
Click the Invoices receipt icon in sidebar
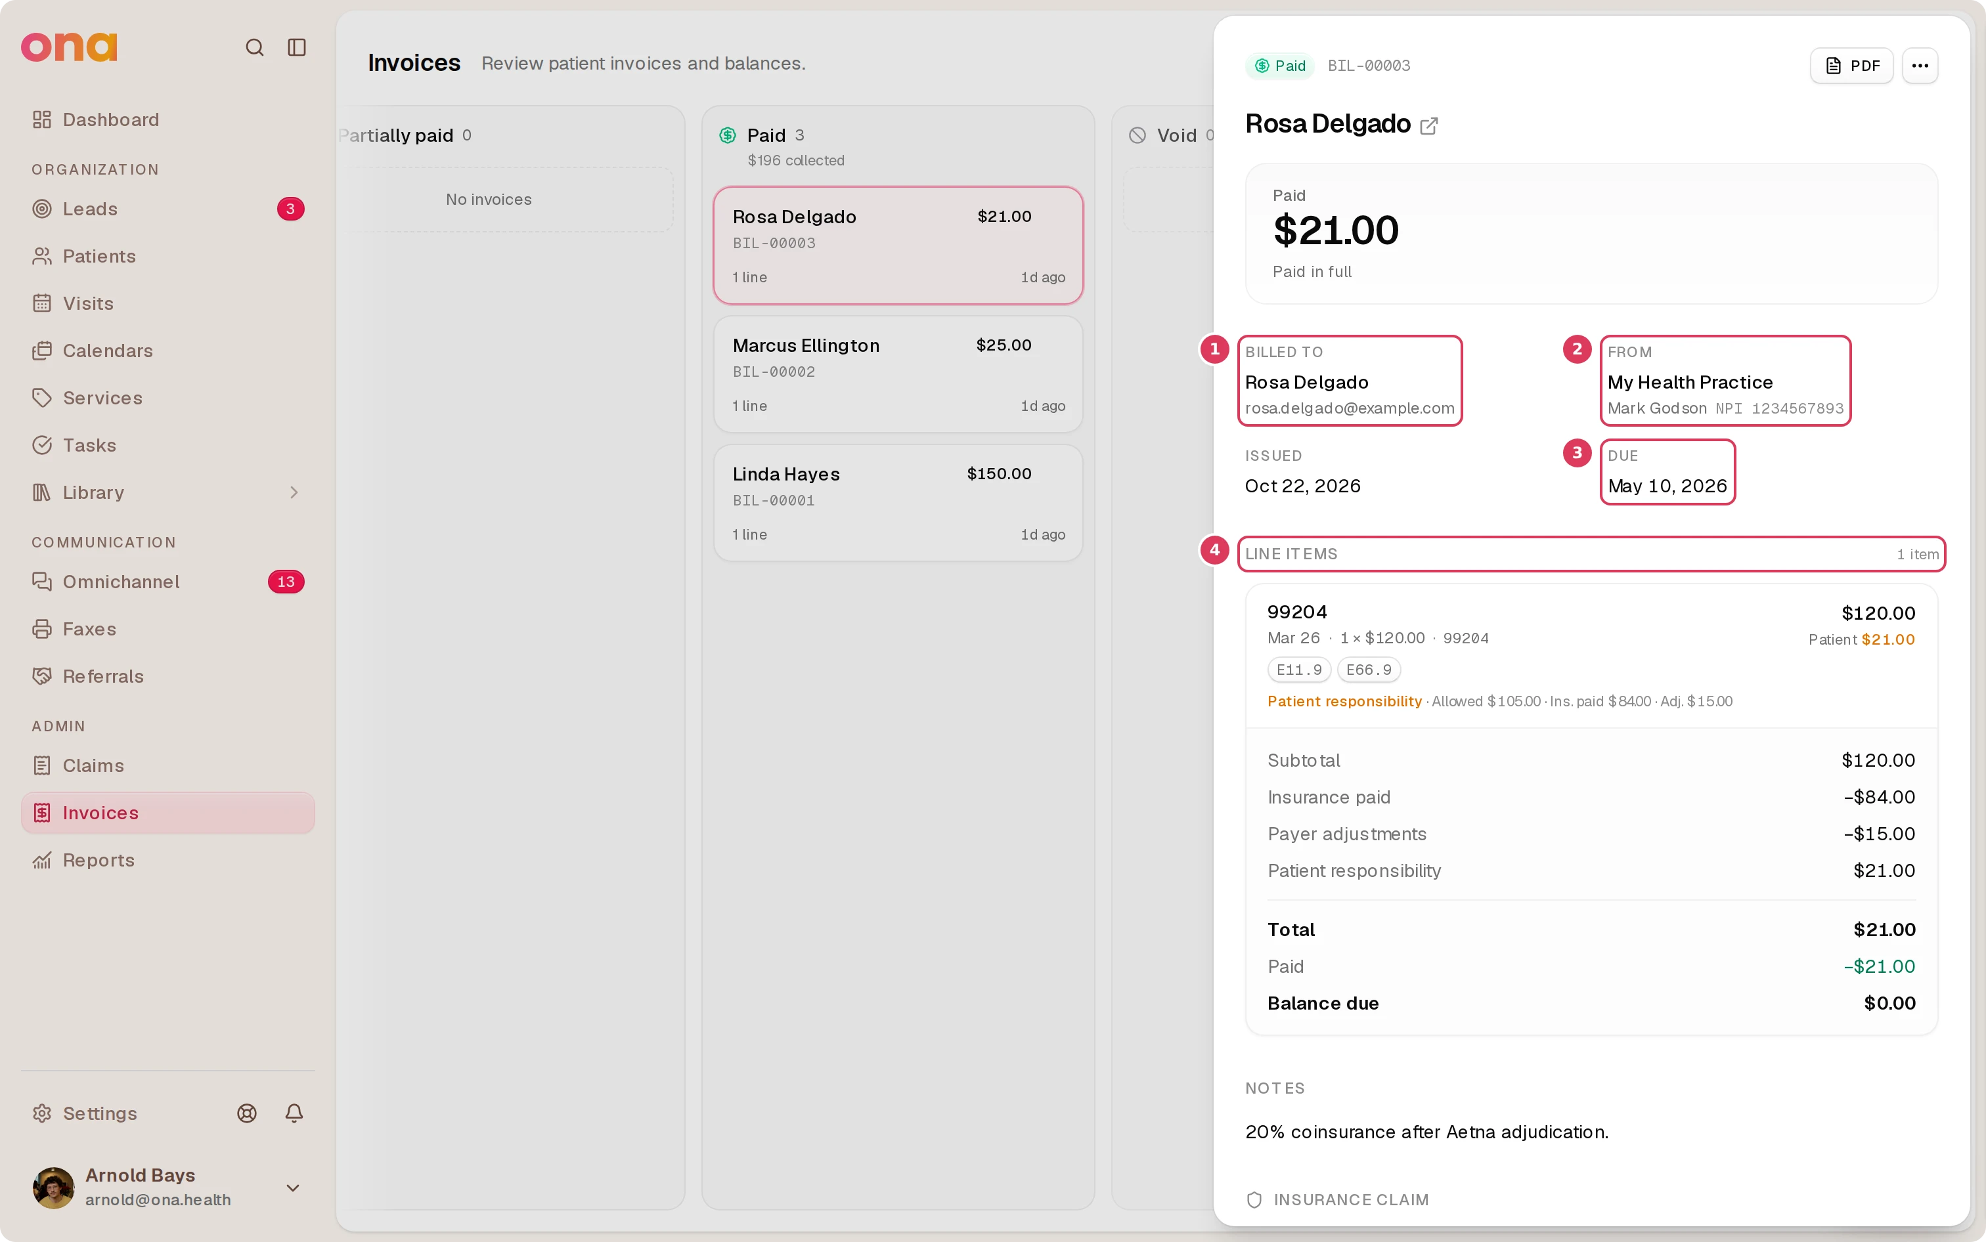click(x=42, y=813)
